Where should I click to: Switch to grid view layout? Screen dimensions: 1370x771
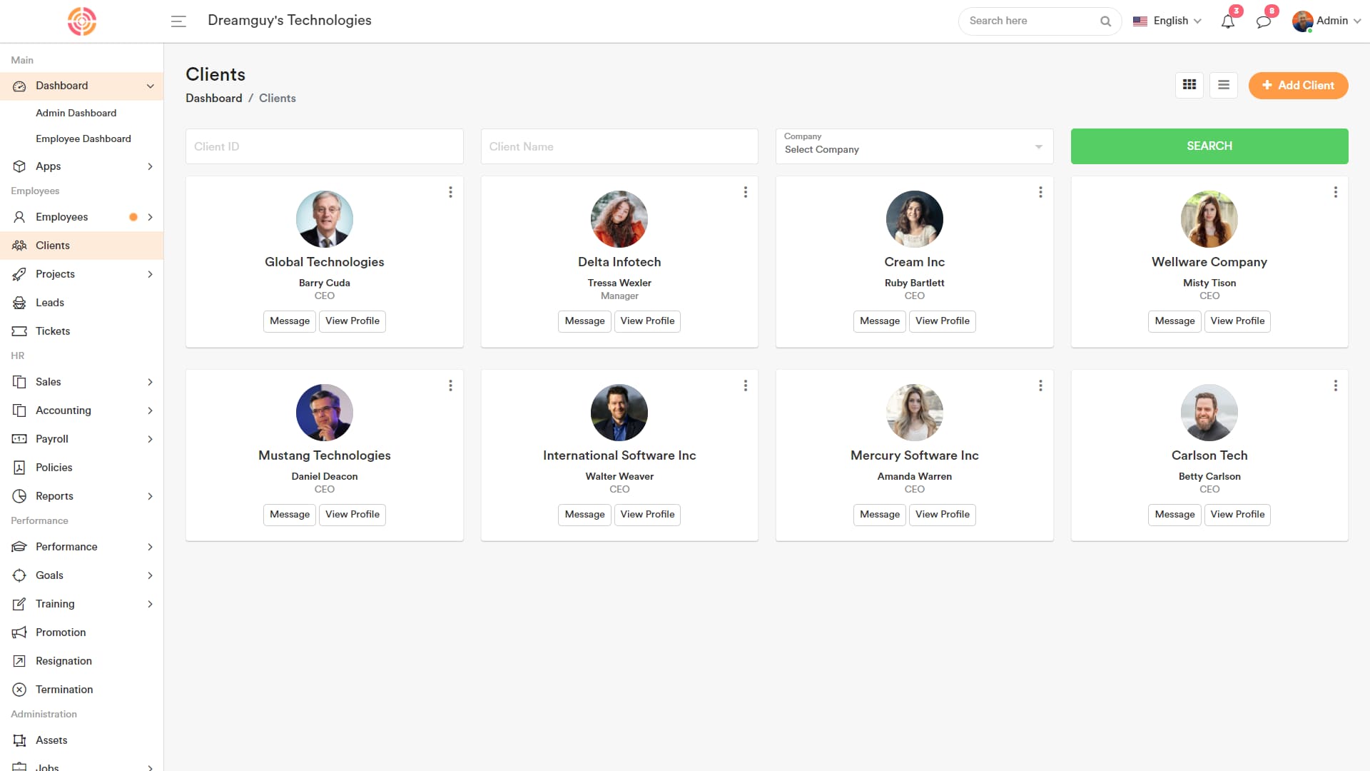tap(1189, 85)
